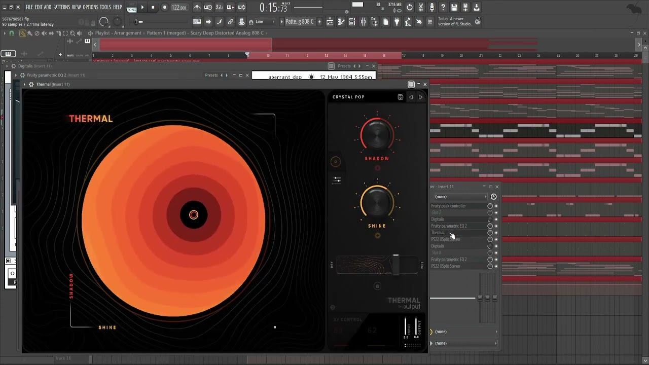This screenshot has height=365, width=649.
Task: Click the Thermal dry/wet slider handle
Action: coord(396,264)
